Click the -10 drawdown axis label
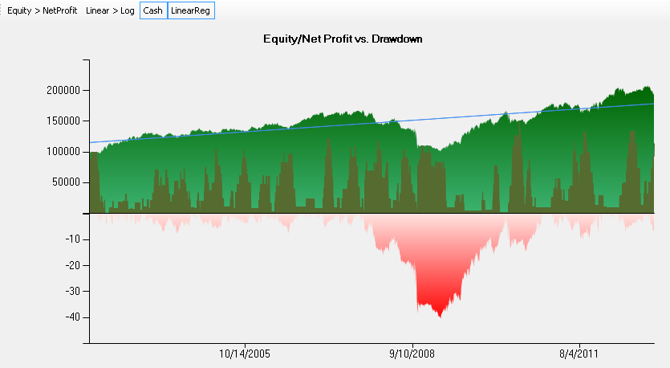This screenshot has height=368, width=670. point(71,239)
